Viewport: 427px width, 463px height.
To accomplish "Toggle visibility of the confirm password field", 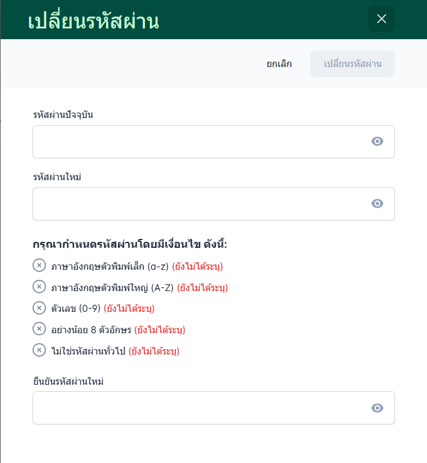I will 377,408.
